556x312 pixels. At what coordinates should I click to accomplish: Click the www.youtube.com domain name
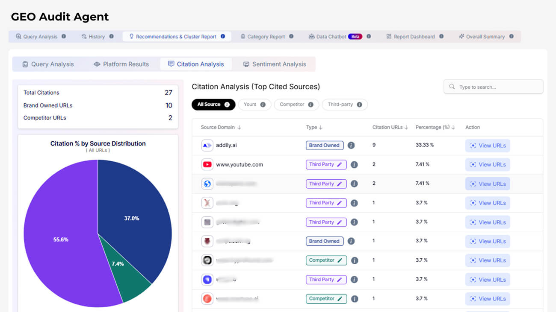coord(240,164)
